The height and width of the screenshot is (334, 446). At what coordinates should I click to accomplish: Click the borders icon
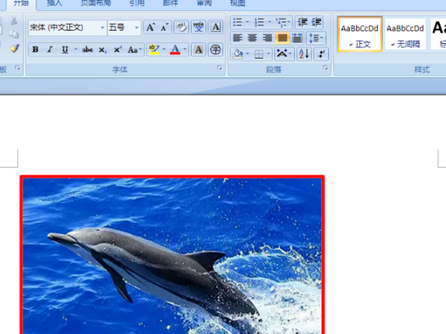[x=259, y=53]
